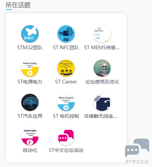Select the Automation competence center icon
This screenshot has width=152, height=167.
click(30, 137)
